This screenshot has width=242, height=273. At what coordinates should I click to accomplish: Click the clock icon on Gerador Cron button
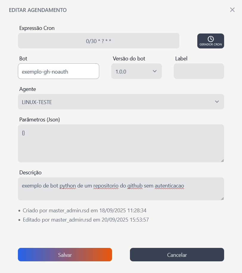tap(210, 38)
